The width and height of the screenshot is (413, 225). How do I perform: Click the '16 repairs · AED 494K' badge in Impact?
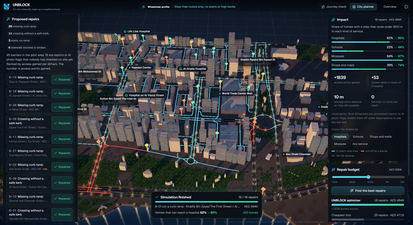[388, 20]
